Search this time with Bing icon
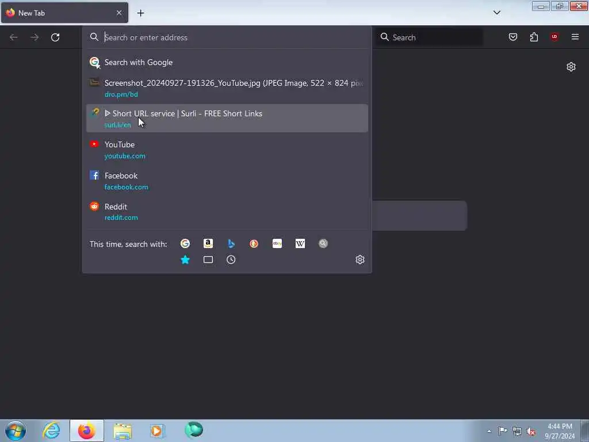The image size is (589, 442). tap(231, 243)
